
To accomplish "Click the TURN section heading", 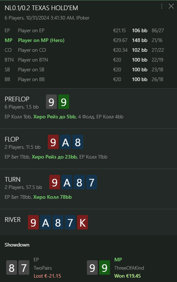I will 12,180.
